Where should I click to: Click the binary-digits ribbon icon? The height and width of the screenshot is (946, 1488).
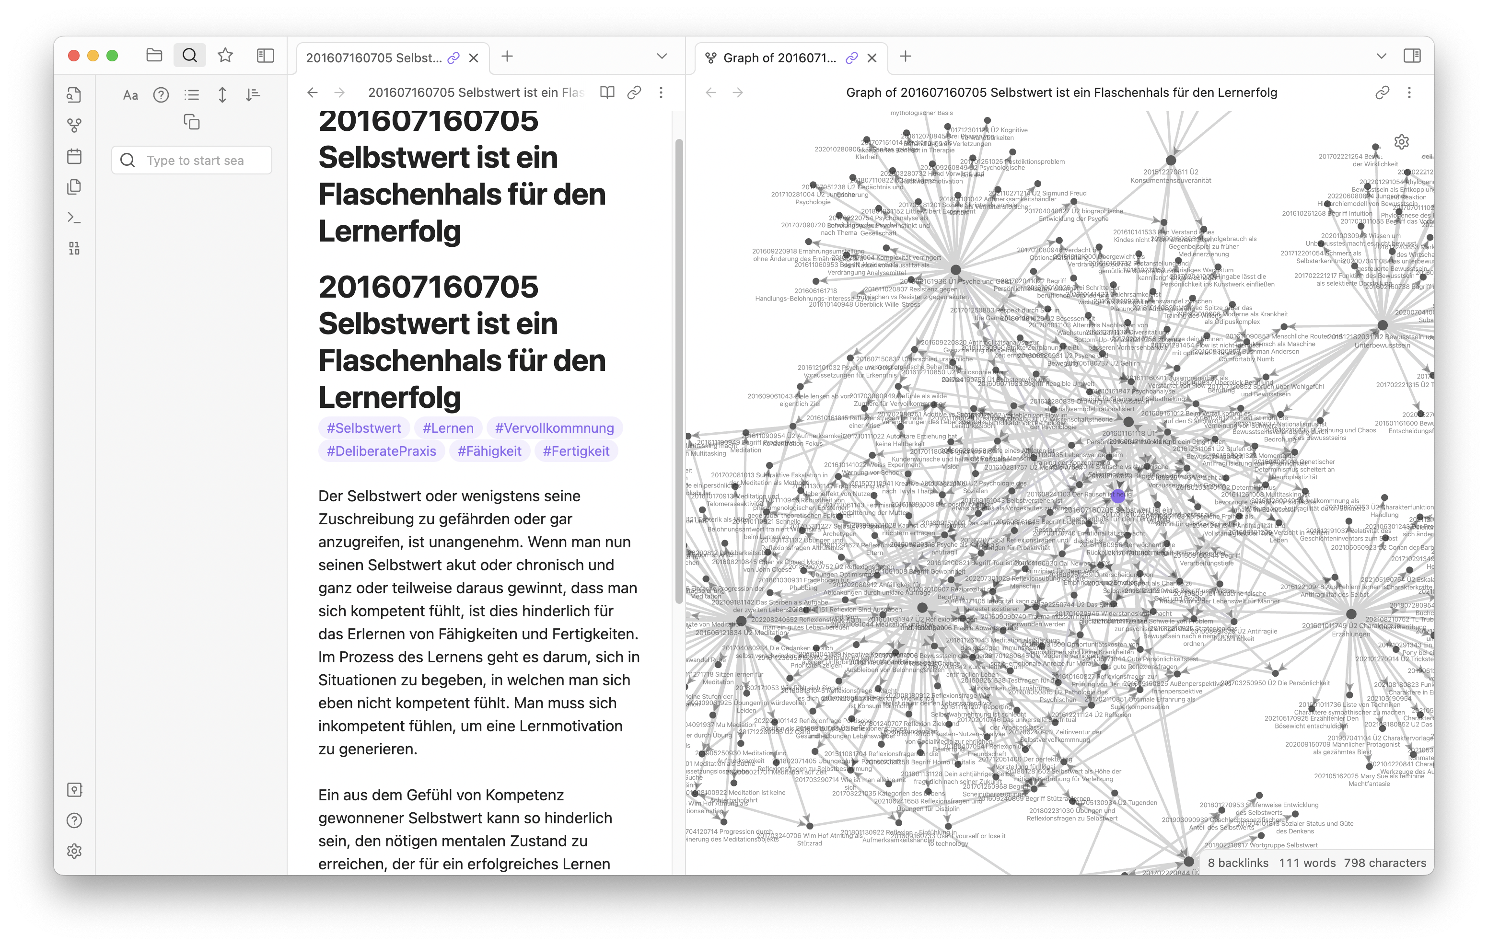(74, 248)
